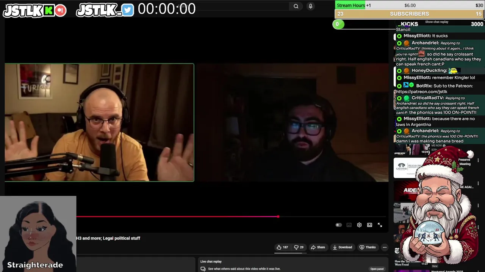Click CriticalRadTV's green avatar badge

tap(406, 98)
